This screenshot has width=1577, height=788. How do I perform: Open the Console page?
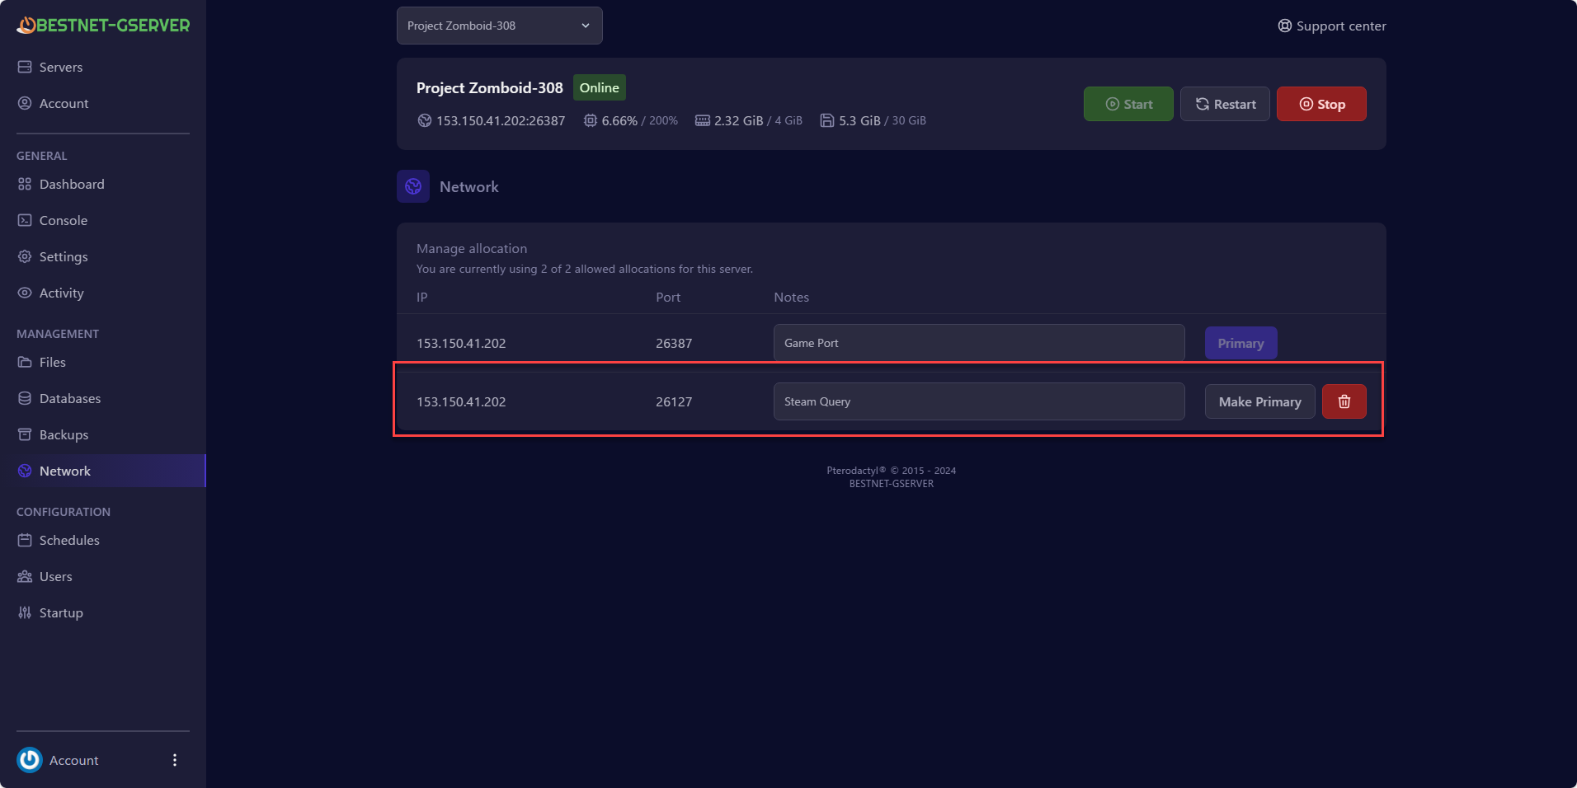(63, 220)
